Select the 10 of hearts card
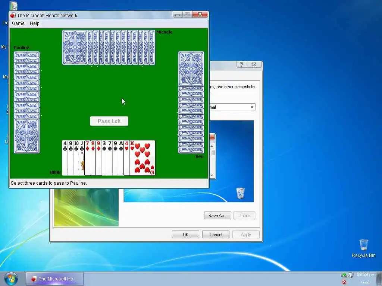 click(x=142, y=158)
